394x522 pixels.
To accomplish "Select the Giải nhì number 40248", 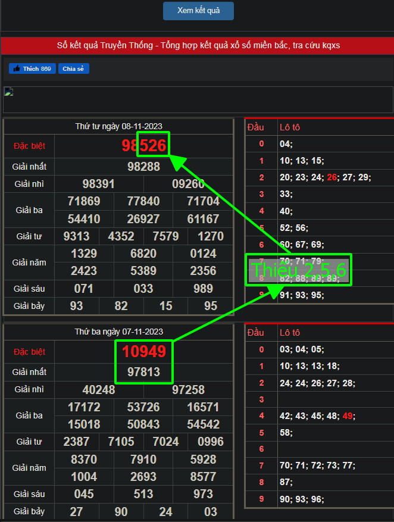I will pos(99,390).
